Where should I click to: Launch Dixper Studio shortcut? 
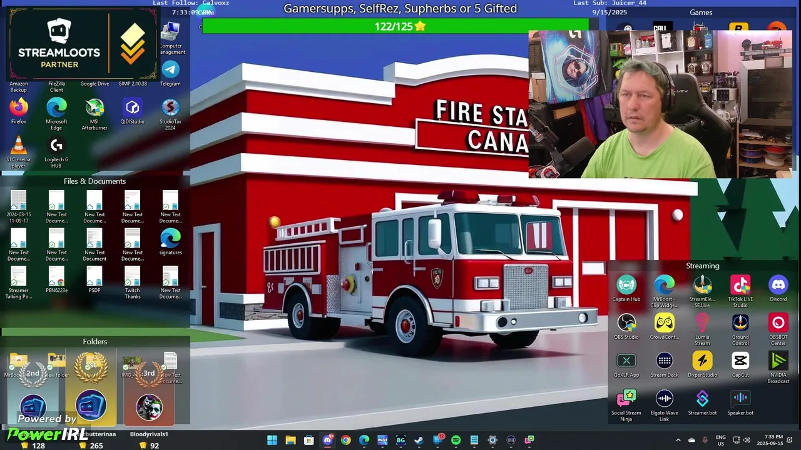702,364
